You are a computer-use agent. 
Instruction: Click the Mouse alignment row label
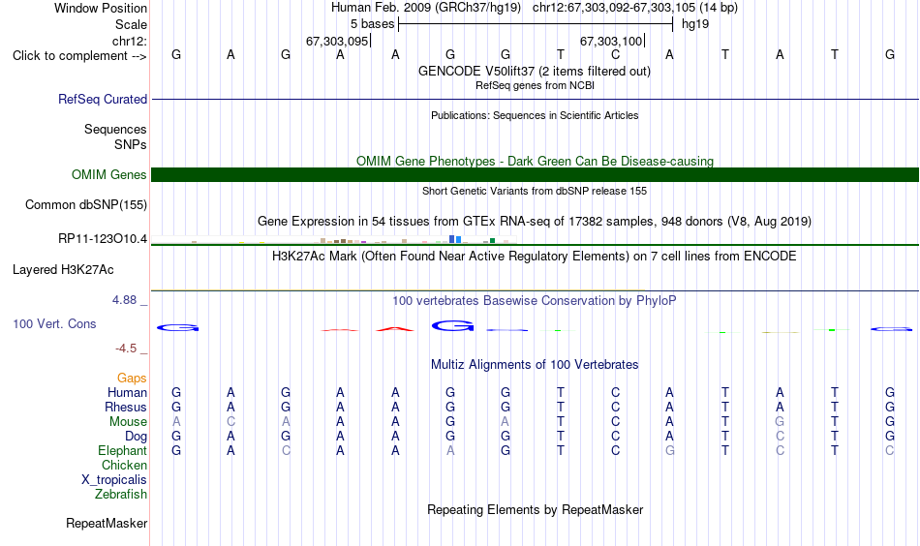pos(128,422)
